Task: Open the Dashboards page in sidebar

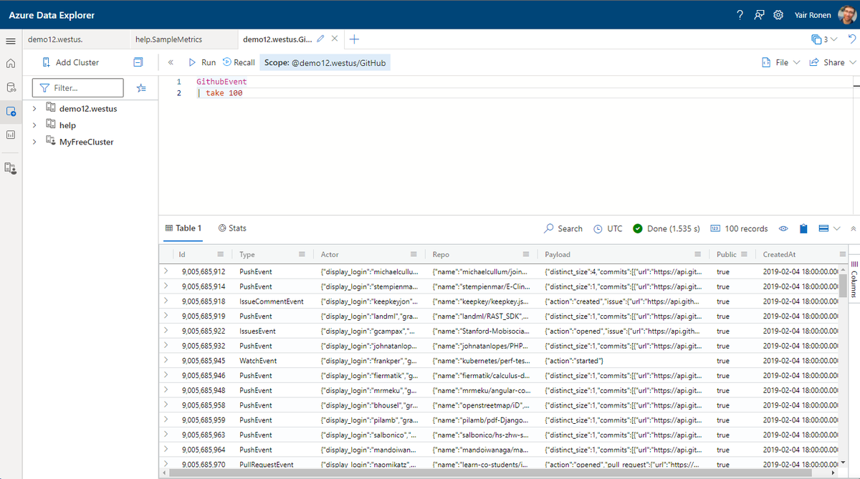Action: [10, 135]
